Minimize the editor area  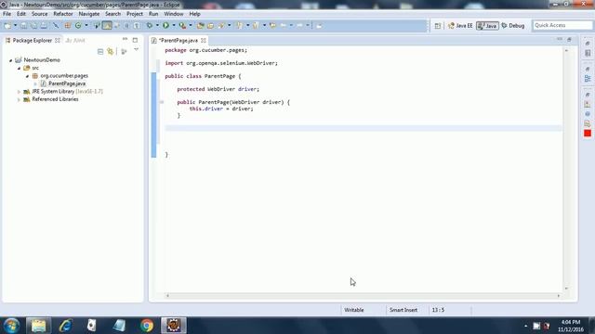(560, 39)
